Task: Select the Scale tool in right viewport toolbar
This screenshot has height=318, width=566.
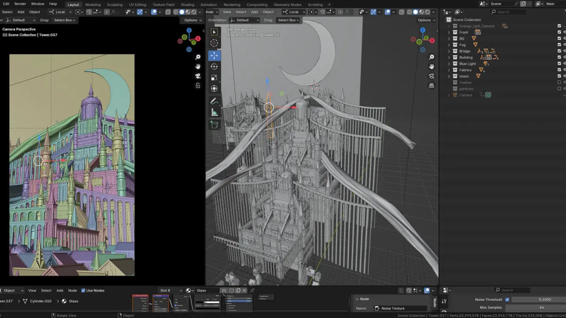Action: click(214, 77)
